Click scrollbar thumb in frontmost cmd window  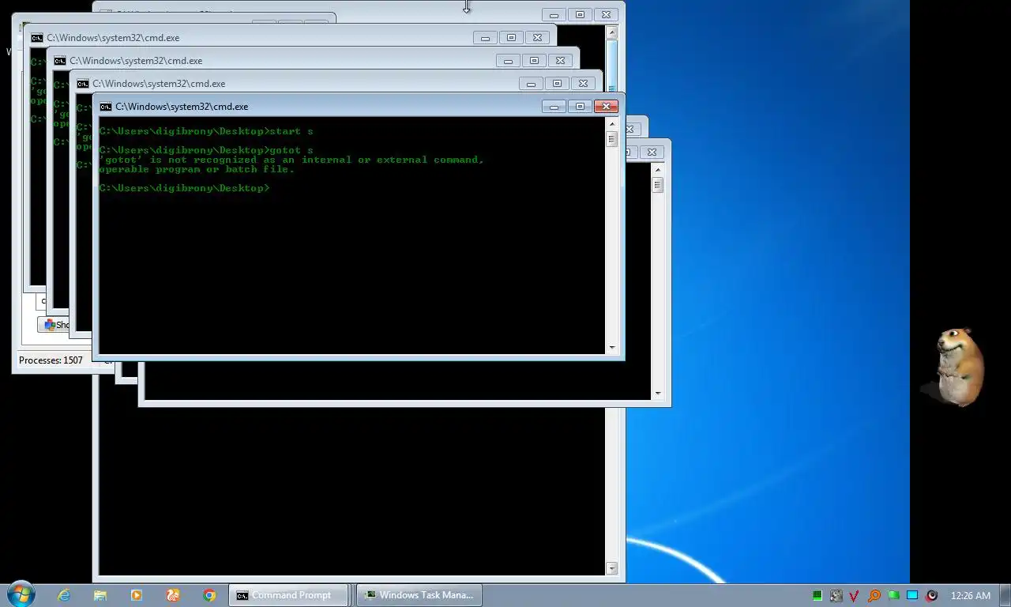point(611,139)
